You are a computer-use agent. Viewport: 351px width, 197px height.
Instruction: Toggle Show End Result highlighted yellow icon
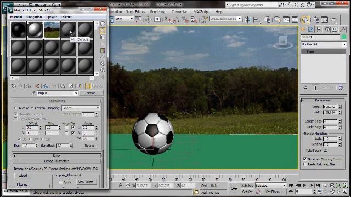point(88,86)
